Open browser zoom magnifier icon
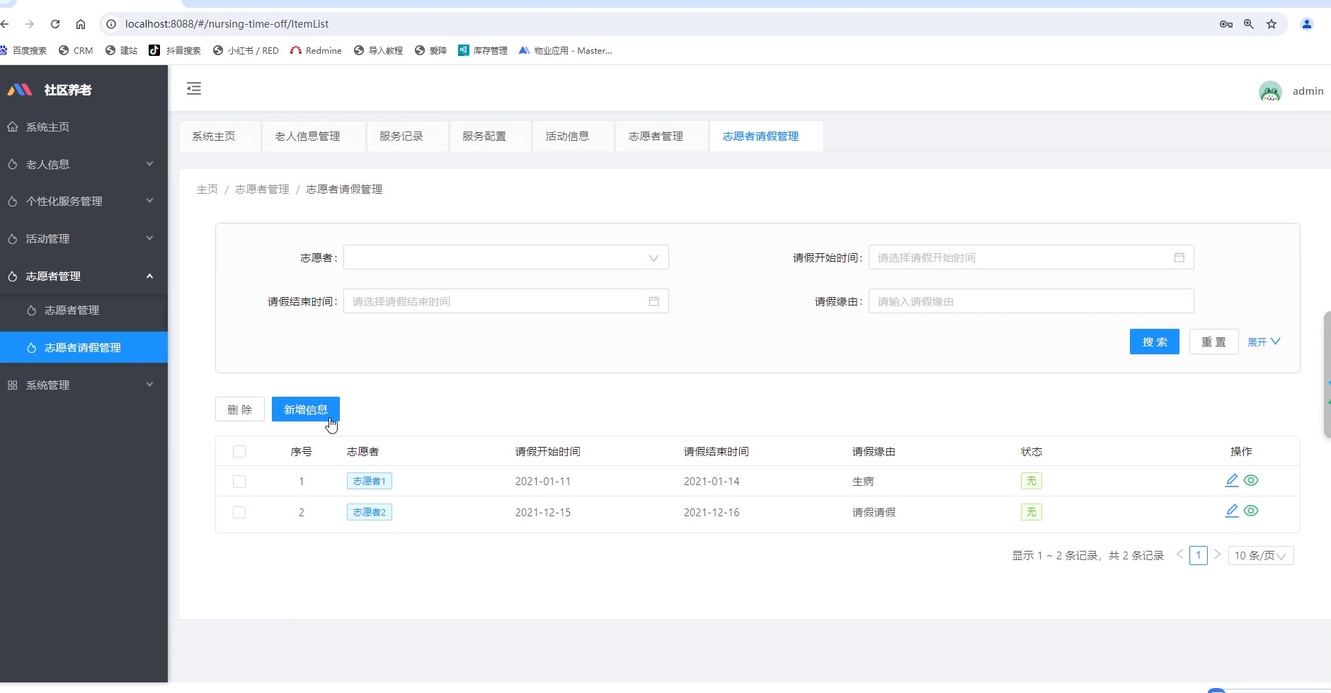This screenshot has width=1331, height=693. point(1249,24)
